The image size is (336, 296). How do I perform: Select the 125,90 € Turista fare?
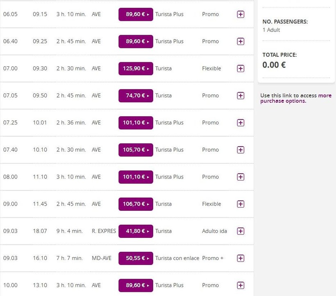click(x=136, y=68)
